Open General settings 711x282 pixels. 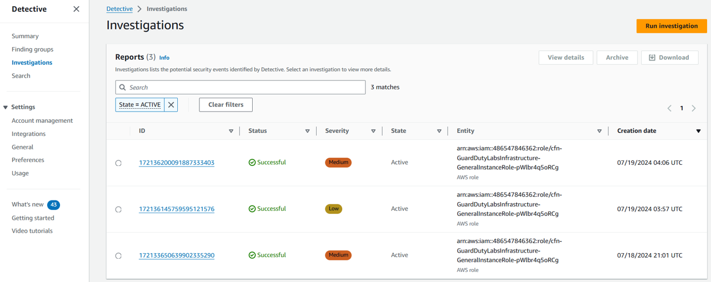(22, 147)
